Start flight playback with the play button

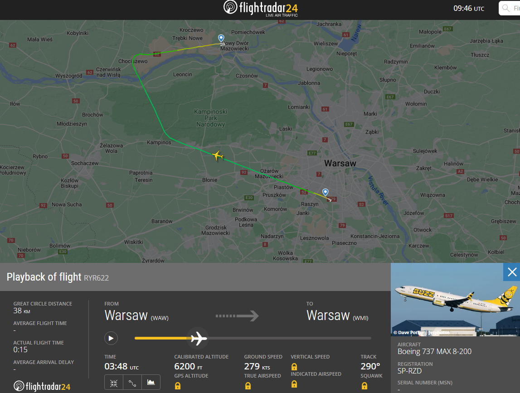[x=111, y=338]
